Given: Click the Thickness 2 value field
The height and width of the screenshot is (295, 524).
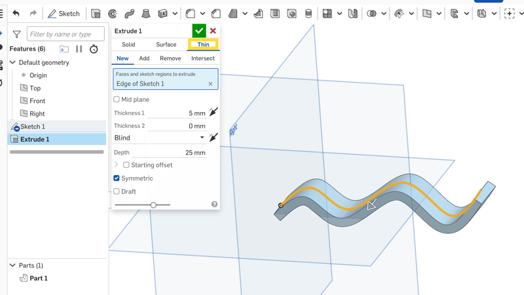Looking at the screenshot, I should (177, 126).
